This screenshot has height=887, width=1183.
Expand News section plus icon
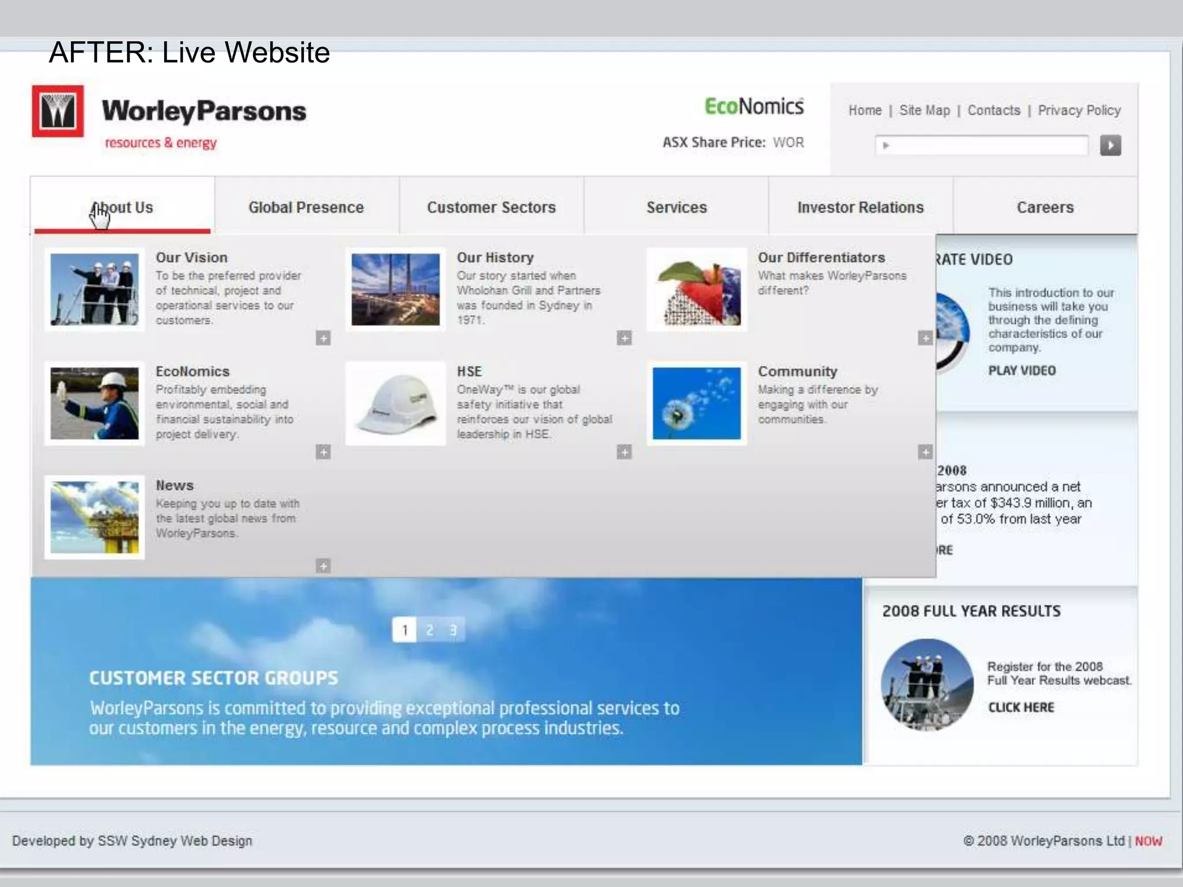pyautogui.click(x=323, y=566)
